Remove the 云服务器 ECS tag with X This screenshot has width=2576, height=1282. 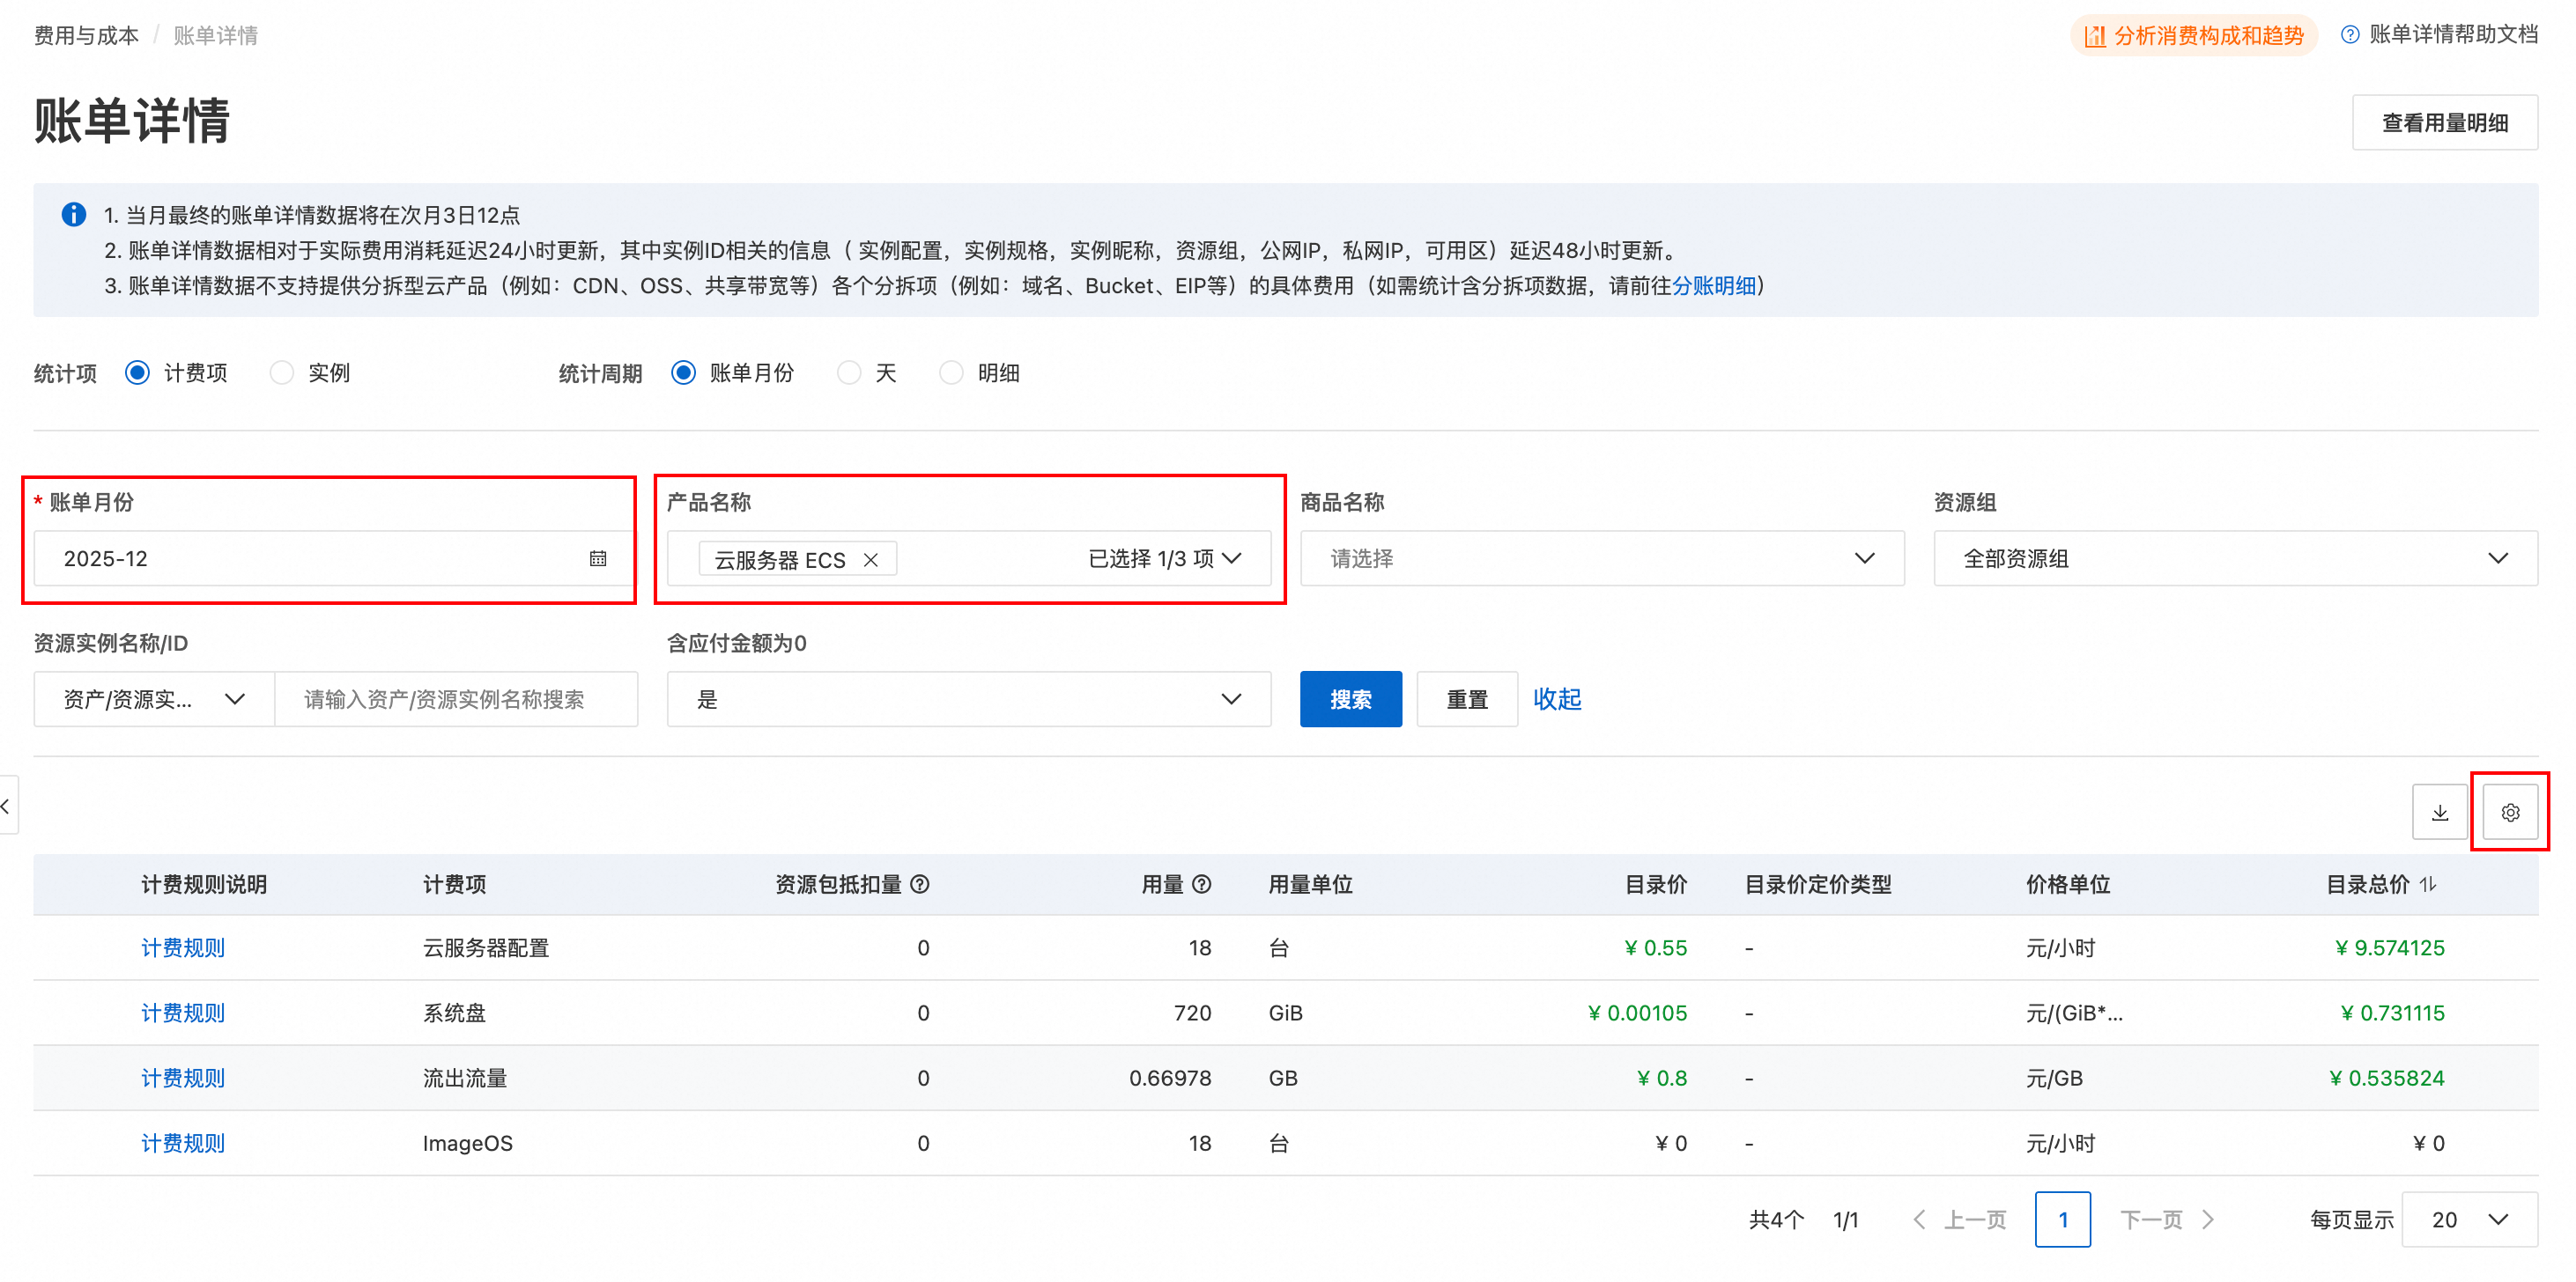(870, 560)
